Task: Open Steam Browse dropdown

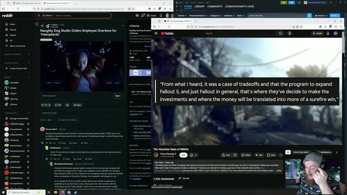Action: (182, 15)
